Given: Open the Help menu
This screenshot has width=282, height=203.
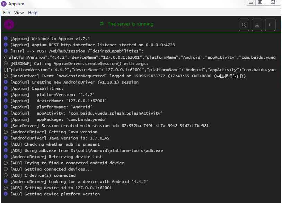Looking at the screenshot, I should click(33, 13).
